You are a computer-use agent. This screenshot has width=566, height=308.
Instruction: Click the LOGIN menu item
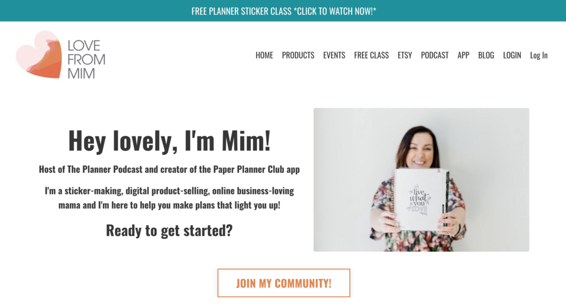point(512,55)
